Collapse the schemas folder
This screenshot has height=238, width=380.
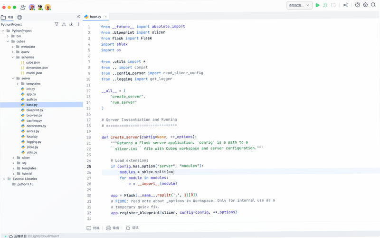point(13,57)
